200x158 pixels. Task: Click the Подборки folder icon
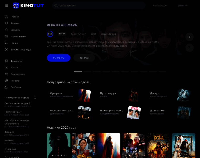(x=6, y=87)
